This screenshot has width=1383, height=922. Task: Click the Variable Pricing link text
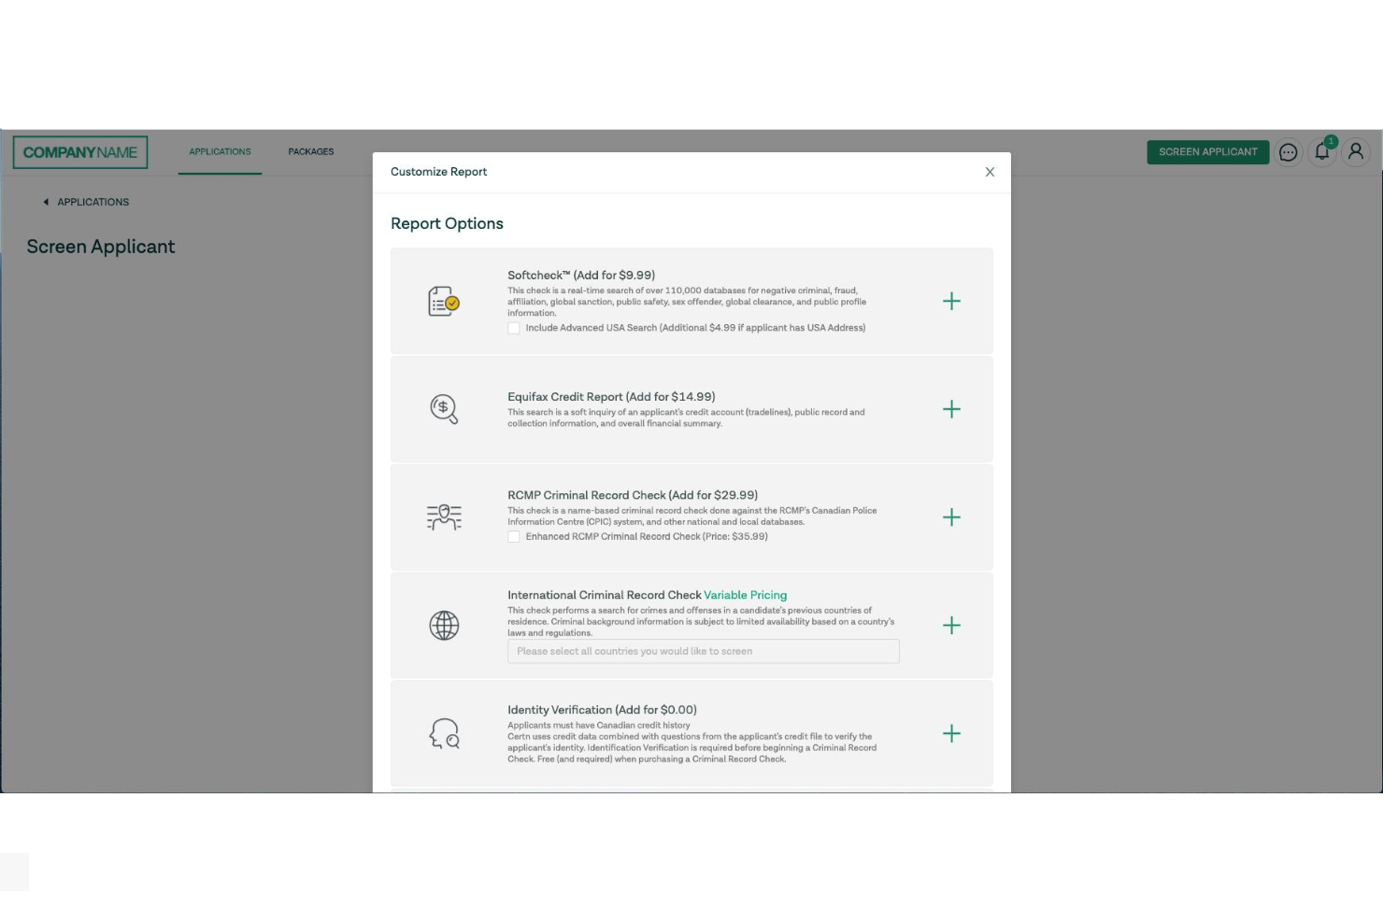point(745,595)
